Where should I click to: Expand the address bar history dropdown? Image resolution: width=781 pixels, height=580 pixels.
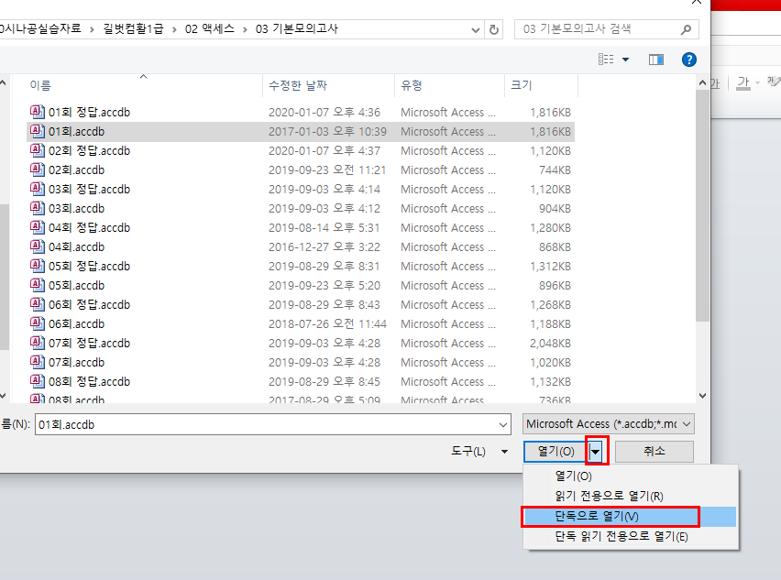point(475,29)
